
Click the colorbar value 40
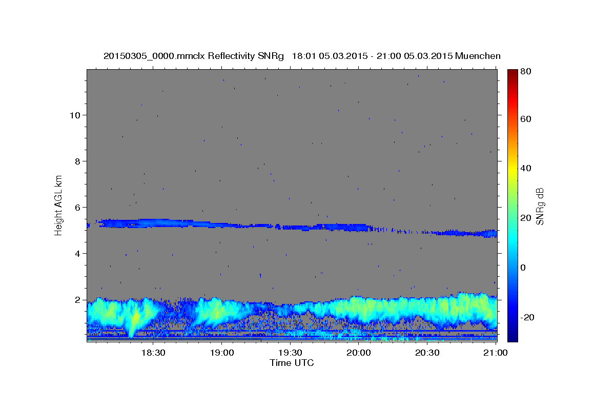click(x=526, y=168)
